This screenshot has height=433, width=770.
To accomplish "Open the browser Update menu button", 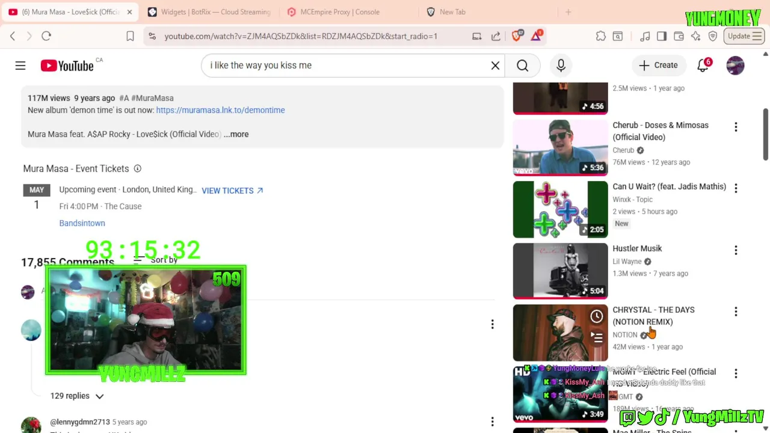I will click(745, 36).
